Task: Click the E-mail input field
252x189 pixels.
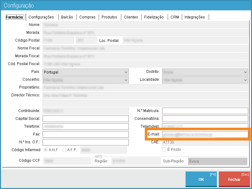Action: [x=205, y=134]
